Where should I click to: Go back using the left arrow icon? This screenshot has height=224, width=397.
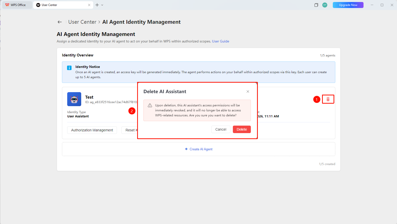(60, 22)
